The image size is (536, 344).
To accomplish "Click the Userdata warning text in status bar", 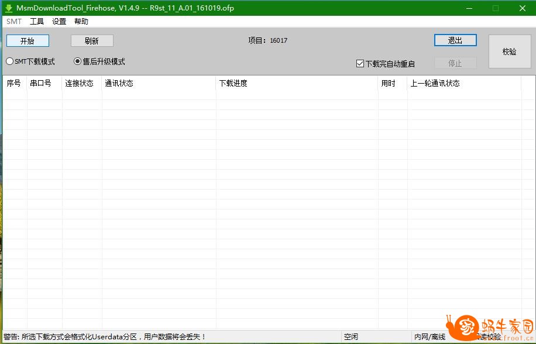I will pyautogui.click(x=105, y=337).
